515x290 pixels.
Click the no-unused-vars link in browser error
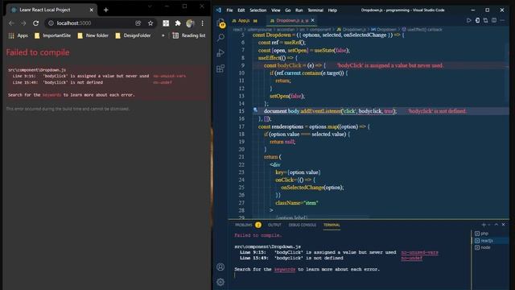(x=170, y=76)
